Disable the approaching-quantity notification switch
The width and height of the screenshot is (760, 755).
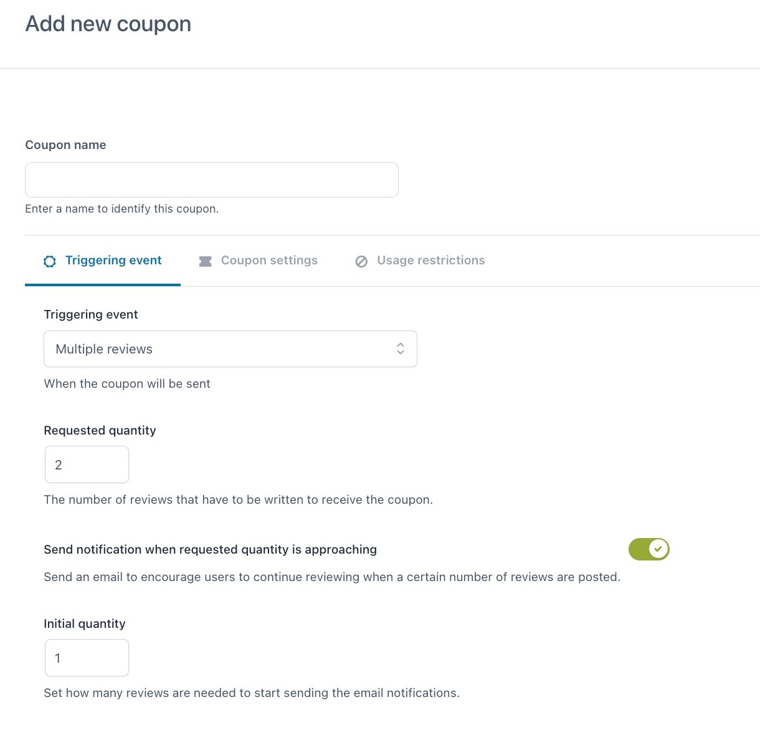click(648, 549)
